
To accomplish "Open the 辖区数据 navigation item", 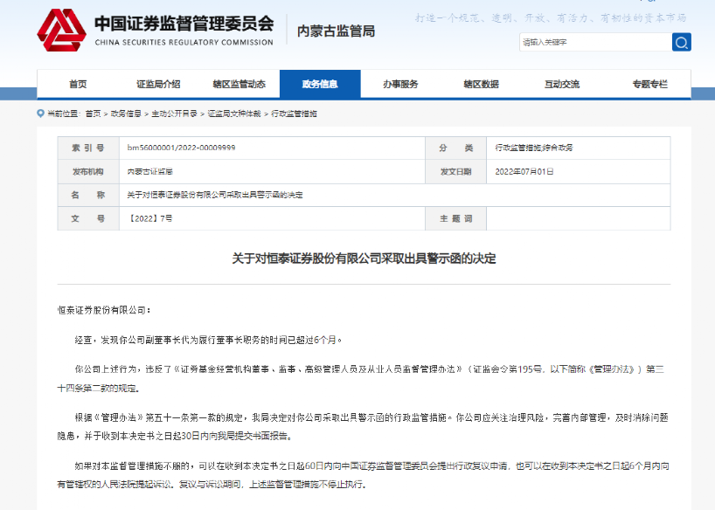I will point(481,84).
